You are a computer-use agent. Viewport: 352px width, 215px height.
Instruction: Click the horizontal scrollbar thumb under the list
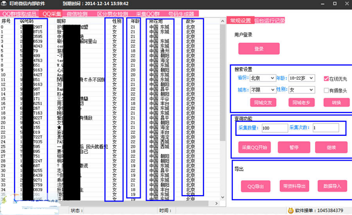(x=134, y=203)
